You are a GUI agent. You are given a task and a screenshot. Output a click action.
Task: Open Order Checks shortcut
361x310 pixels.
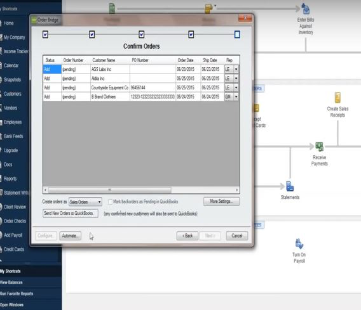click(15, 221)
